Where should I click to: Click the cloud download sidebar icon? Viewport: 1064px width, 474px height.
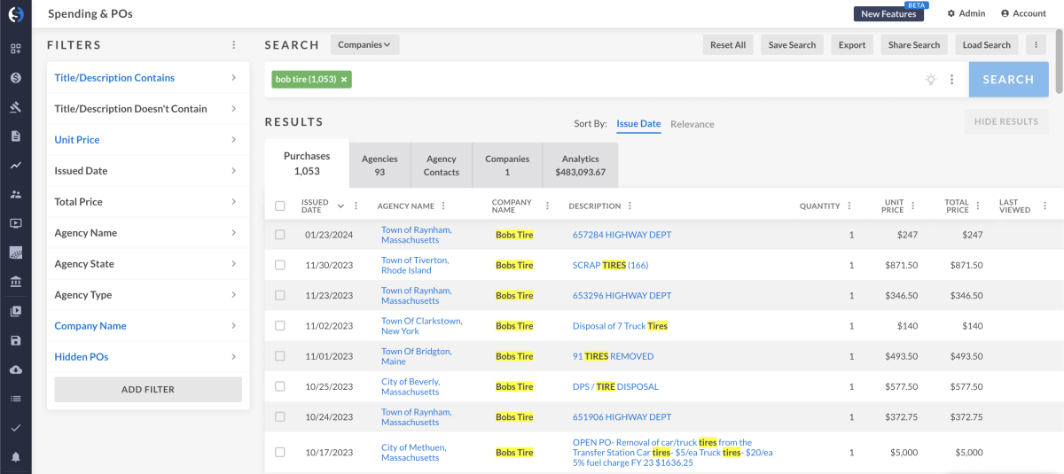coord(16,369)
